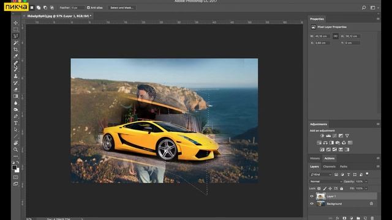
Task: Toggle layer filter on/off switch
Action: coord(367,174)
